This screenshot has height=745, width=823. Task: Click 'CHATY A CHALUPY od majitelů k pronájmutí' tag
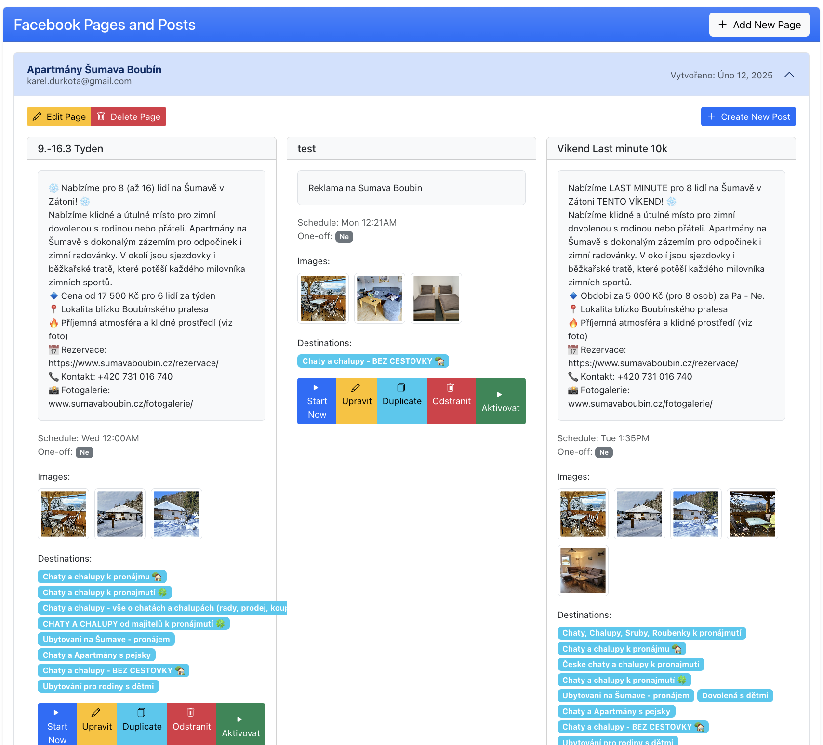[133, 624]
